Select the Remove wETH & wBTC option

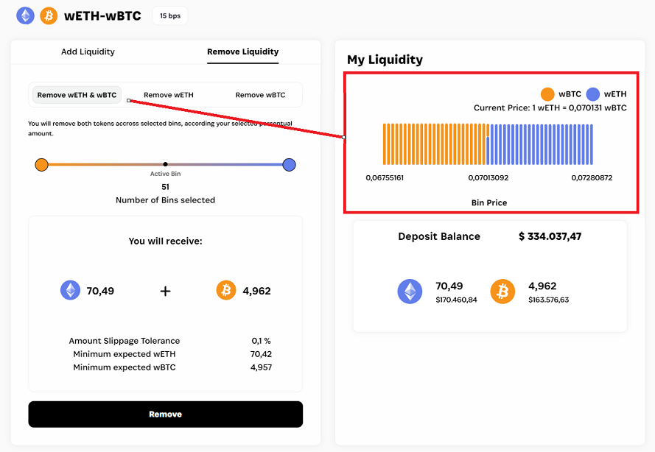[x=77, y=95]
